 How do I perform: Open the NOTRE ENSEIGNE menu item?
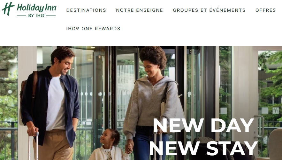(139, 10)
